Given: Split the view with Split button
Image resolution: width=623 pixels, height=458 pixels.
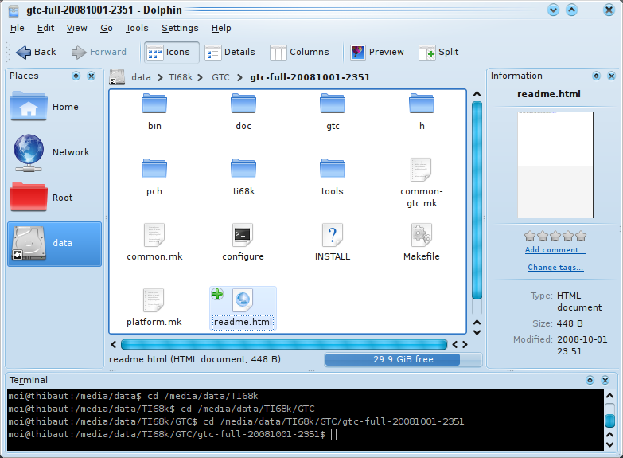Looking at the screenshot, I should (x=438, y=52).
